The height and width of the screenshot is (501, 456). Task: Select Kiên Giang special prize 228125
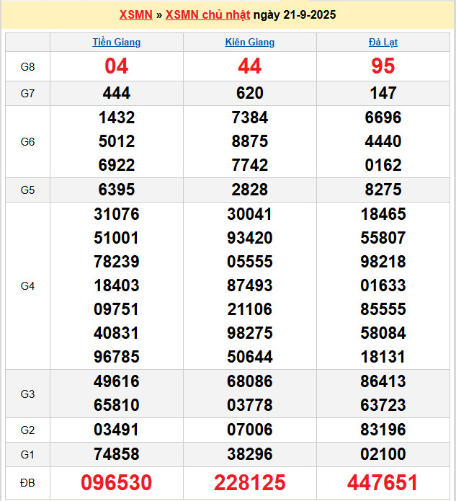[250, 482]
